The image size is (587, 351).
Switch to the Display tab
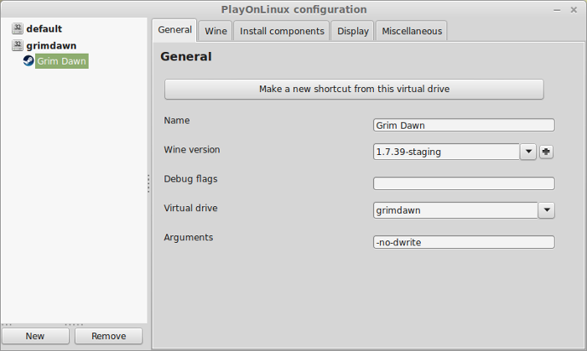[x=353, y=31]
